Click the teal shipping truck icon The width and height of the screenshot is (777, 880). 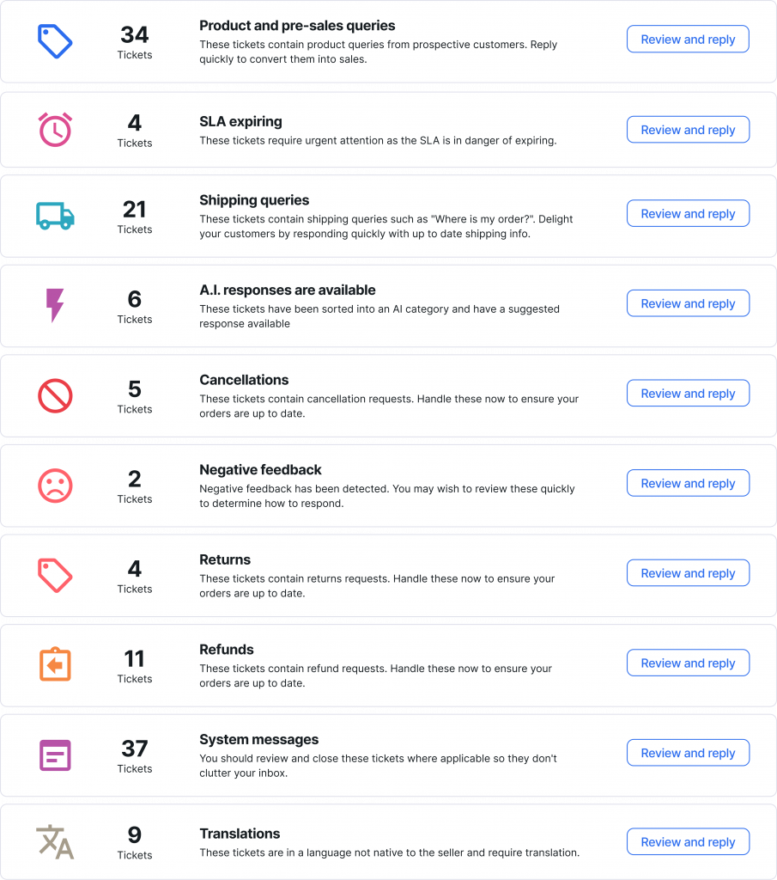coord(56,215)
